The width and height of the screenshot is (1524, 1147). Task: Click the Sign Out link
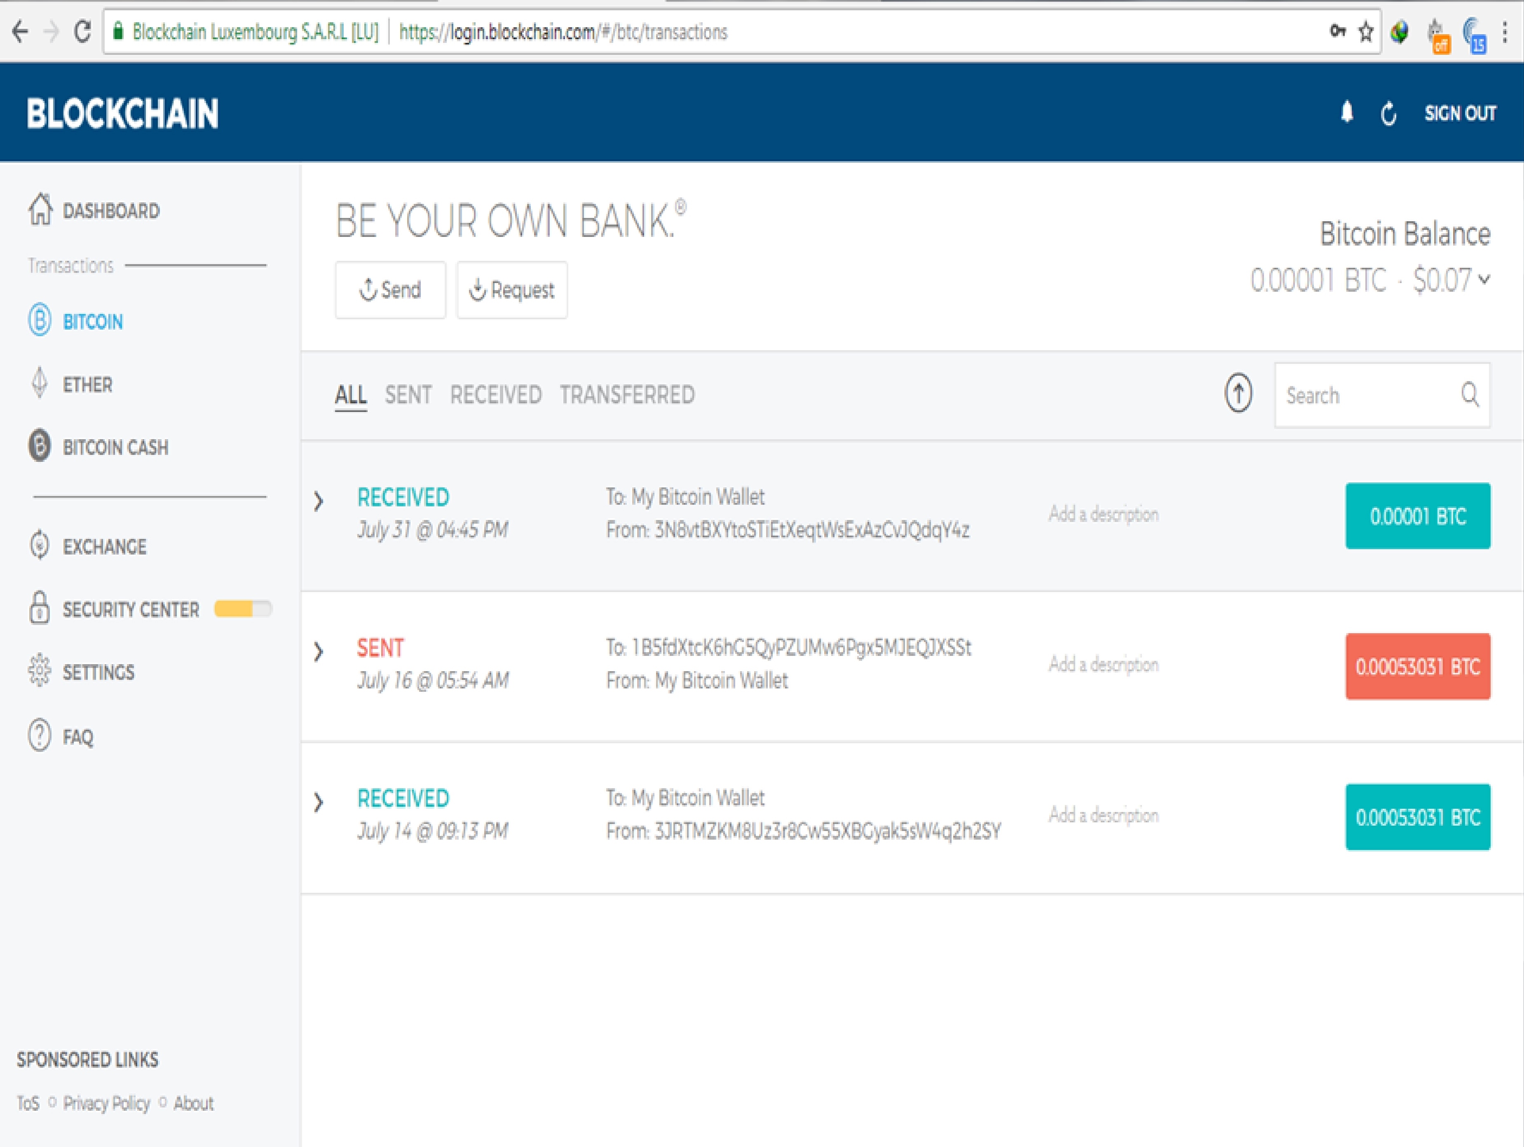click(1460, 113)
